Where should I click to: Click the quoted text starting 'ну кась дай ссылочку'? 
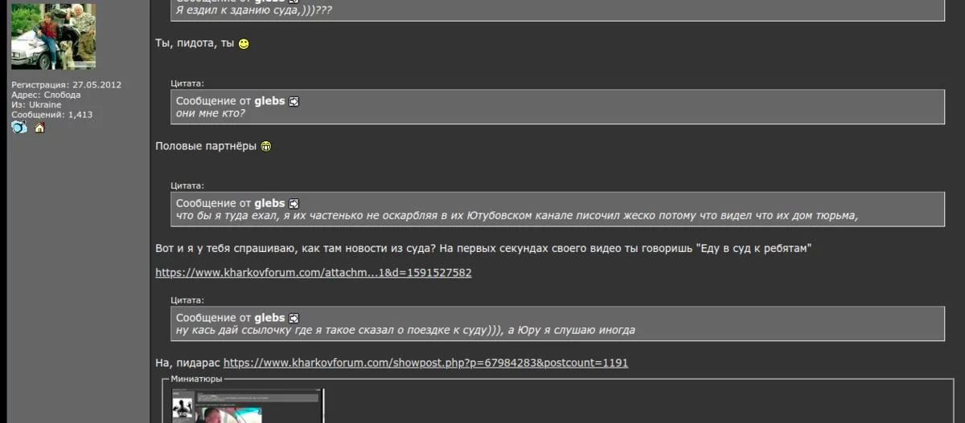click(x=405, y=330)
